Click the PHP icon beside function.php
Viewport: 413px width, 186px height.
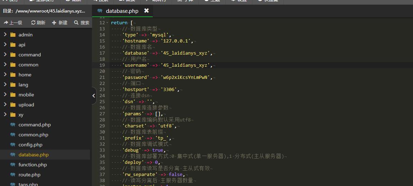12,165
